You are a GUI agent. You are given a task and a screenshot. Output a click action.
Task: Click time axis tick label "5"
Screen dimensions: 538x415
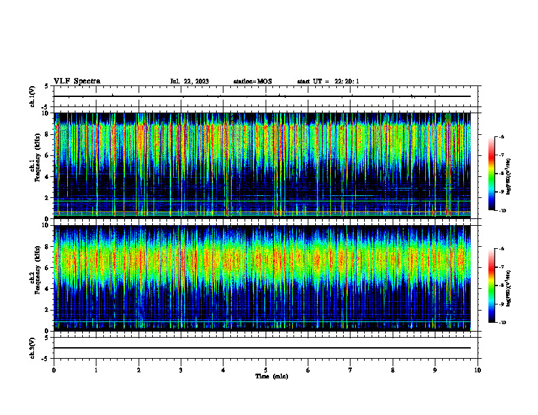(266, 370)
